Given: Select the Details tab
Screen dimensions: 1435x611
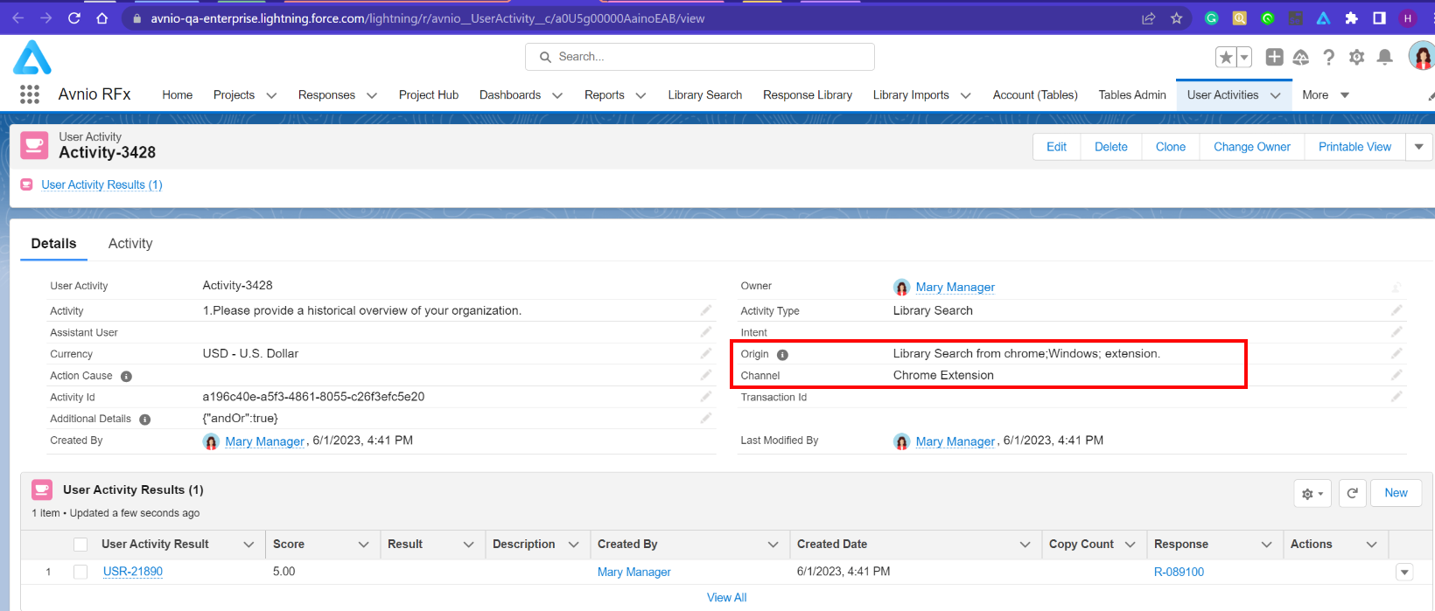Looking at the screenshot, I should pos(53,243).
